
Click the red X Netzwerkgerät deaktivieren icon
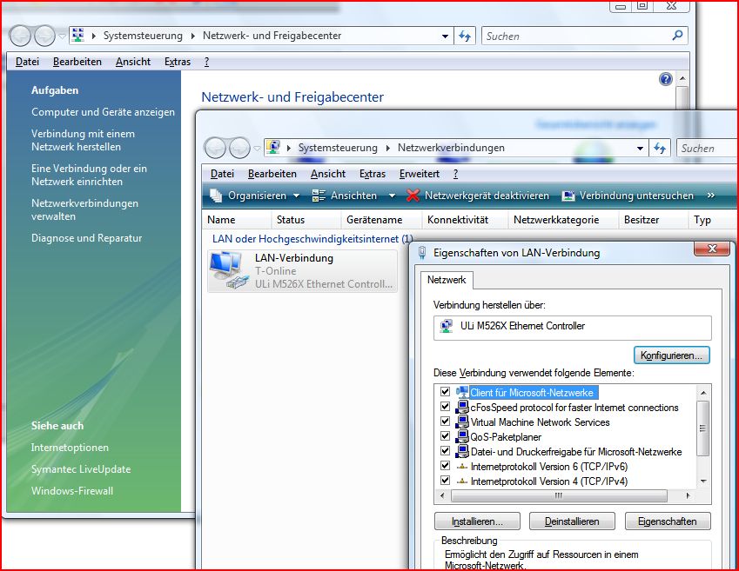413,196
